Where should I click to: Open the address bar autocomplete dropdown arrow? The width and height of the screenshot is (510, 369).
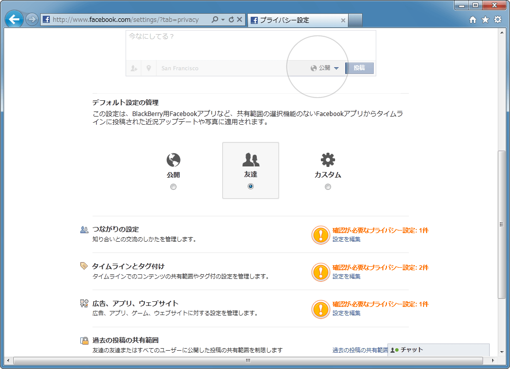click(223, 19)
